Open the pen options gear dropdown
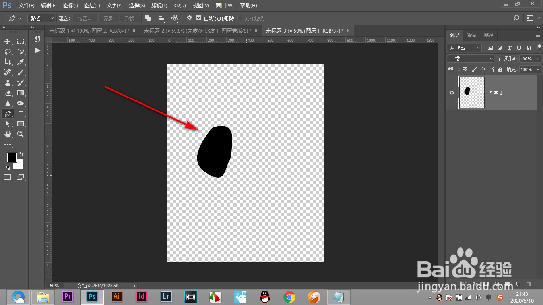543x305 pixels. (x=189, y=18)
